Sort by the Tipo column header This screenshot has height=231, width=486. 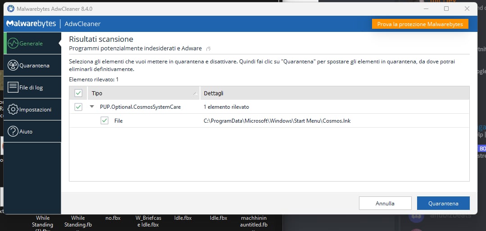point(144,93)
